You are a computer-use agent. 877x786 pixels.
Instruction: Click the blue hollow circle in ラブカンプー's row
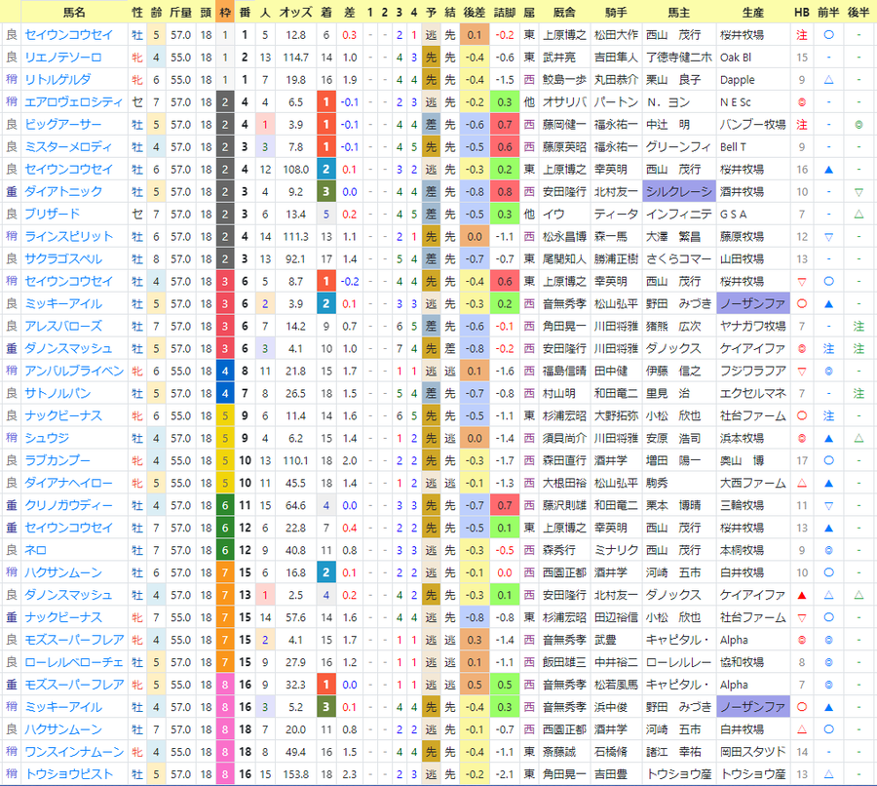(x=829, y=460)
